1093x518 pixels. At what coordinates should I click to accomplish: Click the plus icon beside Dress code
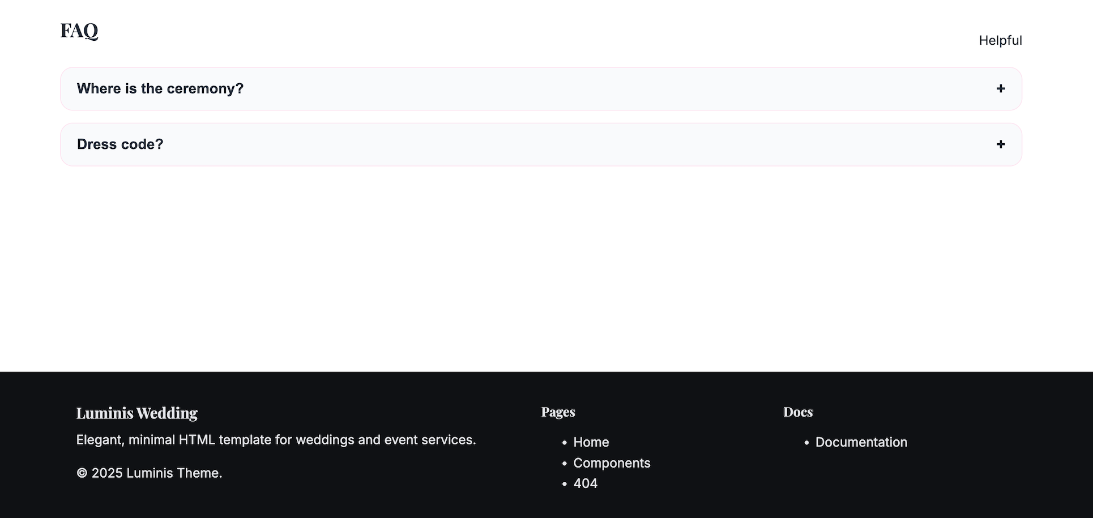coord(1001,144)
